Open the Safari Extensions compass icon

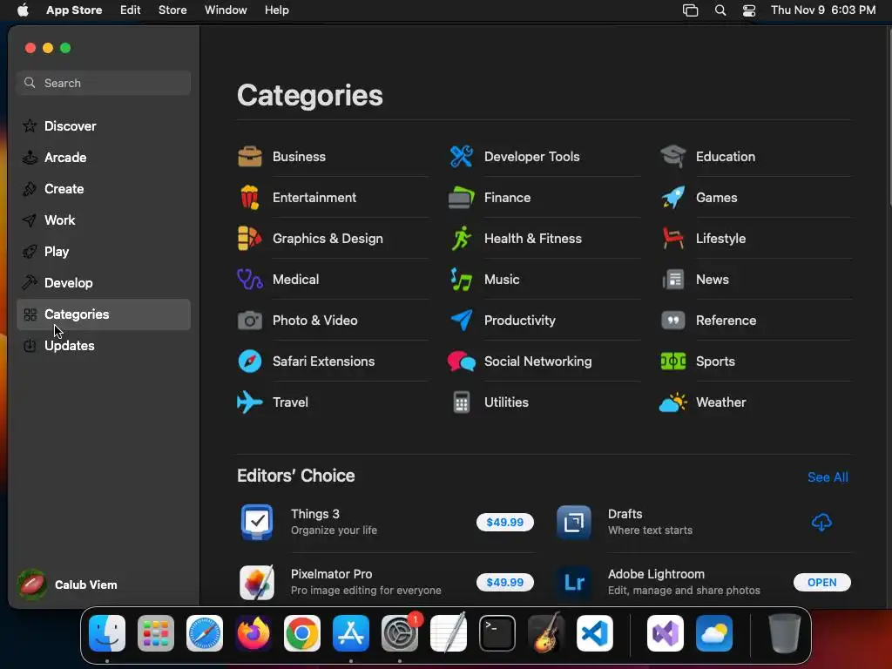pos(250,362)
